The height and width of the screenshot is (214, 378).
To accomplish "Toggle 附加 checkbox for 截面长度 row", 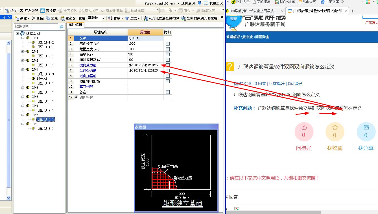I will pyautogui.click(x=168, y=44).
